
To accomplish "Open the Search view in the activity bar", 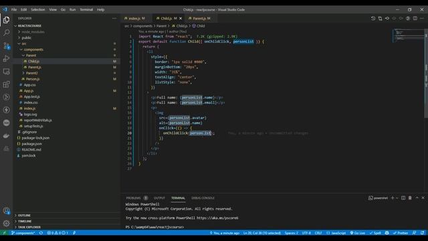I will tap(6, 33).
